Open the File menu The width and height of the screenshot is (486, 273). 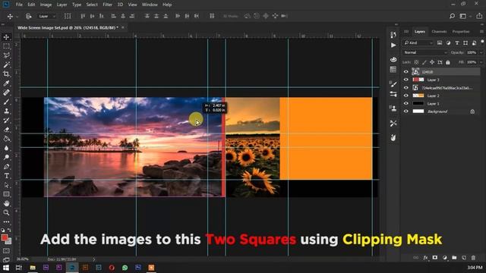[19, 5]
